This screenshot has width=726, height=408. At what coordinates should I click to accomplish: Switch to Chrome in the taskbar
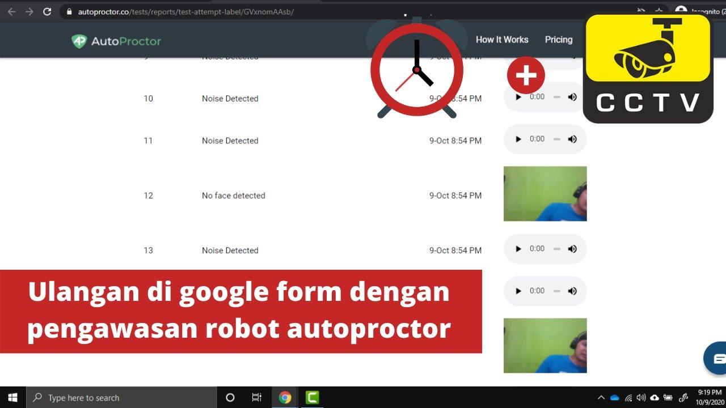[285, 398]
